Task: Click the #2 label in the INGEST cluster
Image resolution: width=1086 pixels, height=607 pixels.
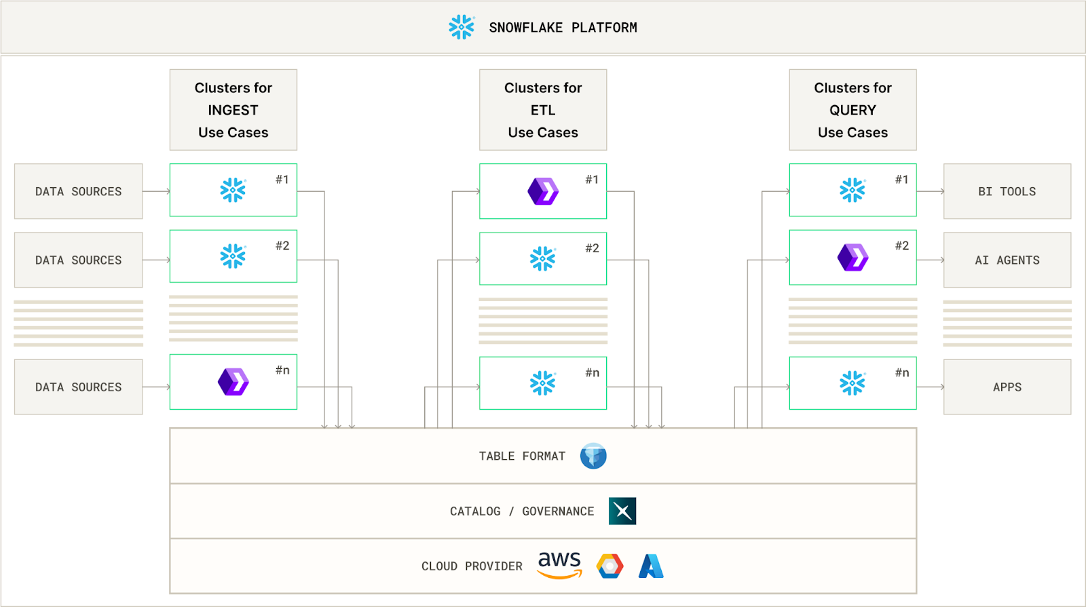Action: point(282,246)
